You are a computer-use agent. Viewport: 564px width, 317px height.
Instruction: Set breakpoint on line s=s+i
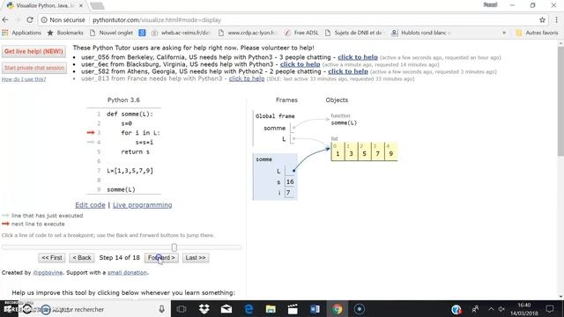point(145,143)
